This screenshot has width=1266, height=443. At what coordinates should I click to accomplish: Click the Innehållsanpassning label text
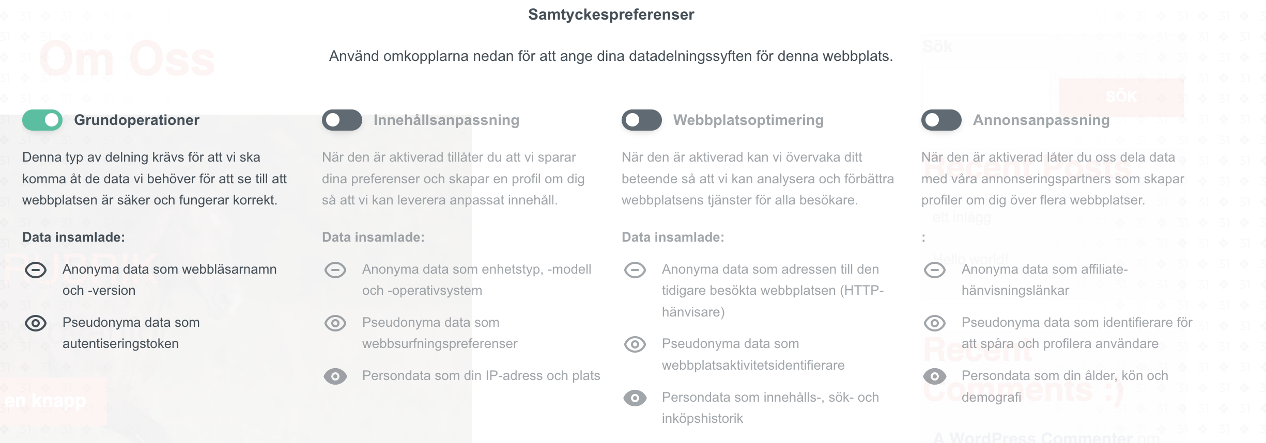(446, 120)
